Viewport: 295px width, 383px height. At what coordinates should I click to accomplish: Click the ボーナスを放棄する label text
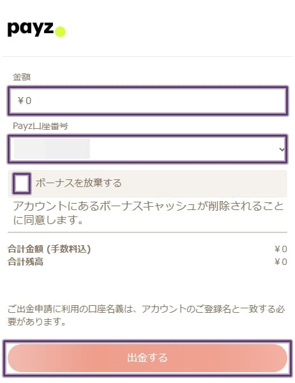pyautogui.click(x=79, y=183)
